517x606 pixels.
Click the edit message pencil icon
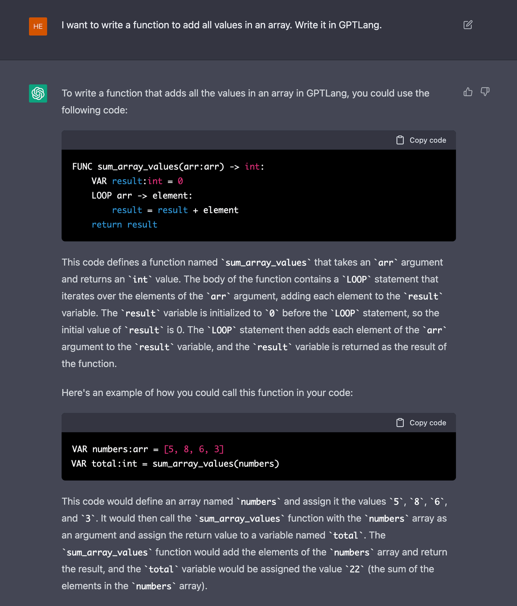click(468, 25)
